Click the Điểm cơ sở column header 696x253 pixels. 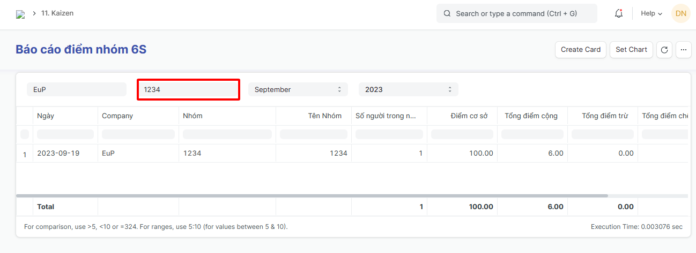[x=469, y=116]
